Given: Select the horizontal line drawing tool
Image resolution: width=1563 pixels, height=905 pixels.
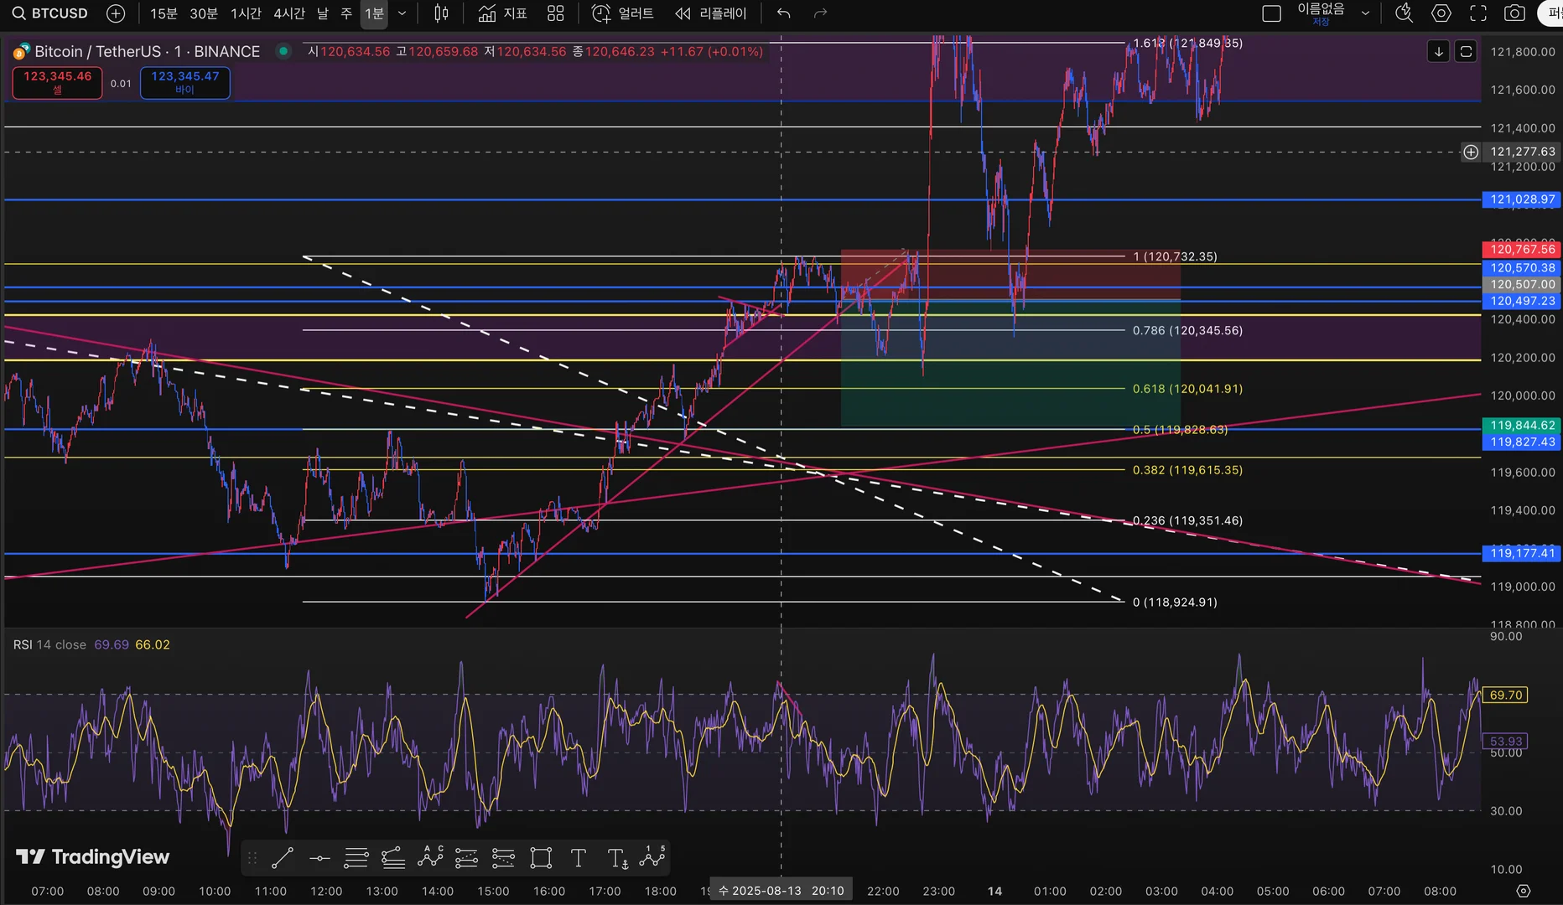Looking at the screenshot, I should tap(319, 858).
